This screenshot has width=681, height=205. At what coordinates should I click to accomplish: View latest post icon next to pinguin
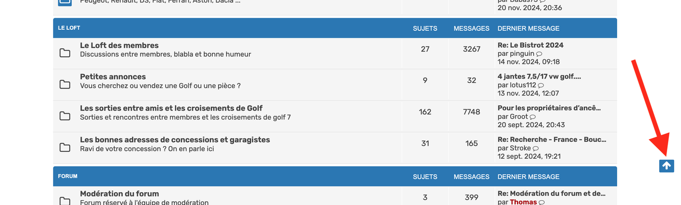pos(539,54)
